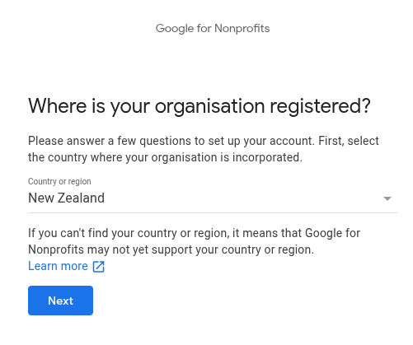
Task: Click the "Learn more" text in blue
Action: pyautogui.click(x=58, y=266)
